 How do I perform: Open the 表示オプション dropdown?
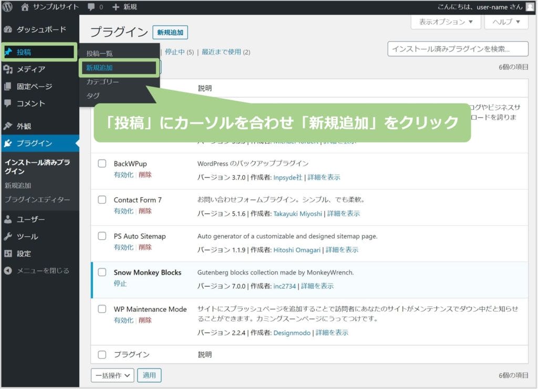(446, 22)
